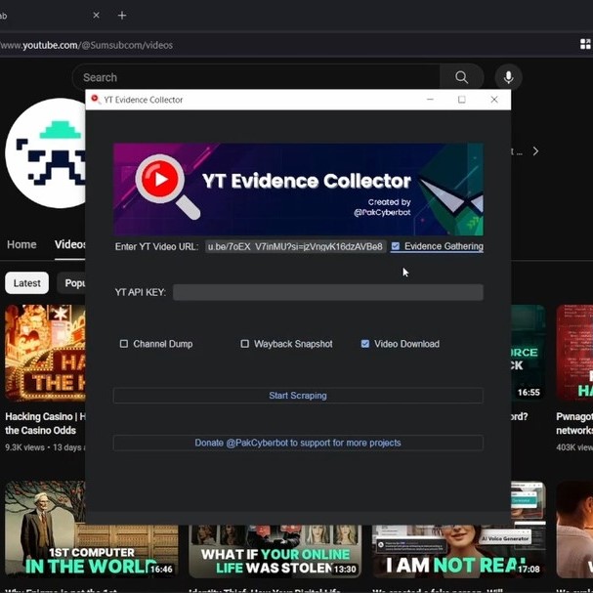593x593 pixels.
Task: Open the Pwnagotchi video title link
Action: click(574, 423)
